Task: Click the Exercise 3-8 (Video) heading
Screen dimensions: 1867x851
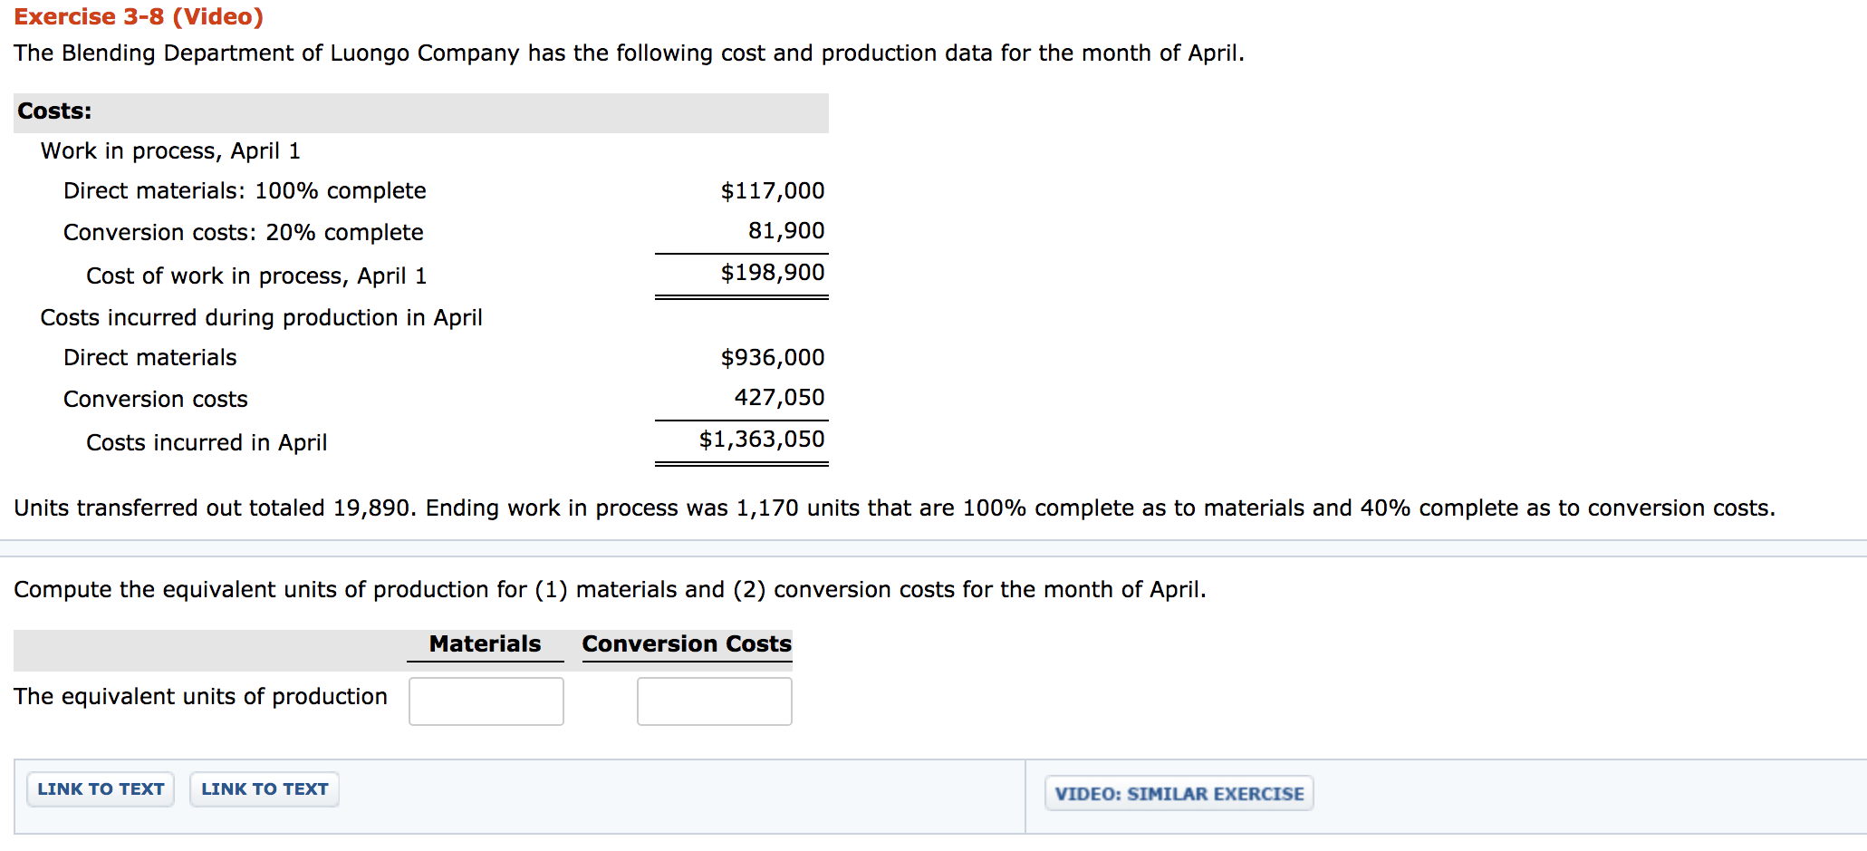Action: click(139, 17)
